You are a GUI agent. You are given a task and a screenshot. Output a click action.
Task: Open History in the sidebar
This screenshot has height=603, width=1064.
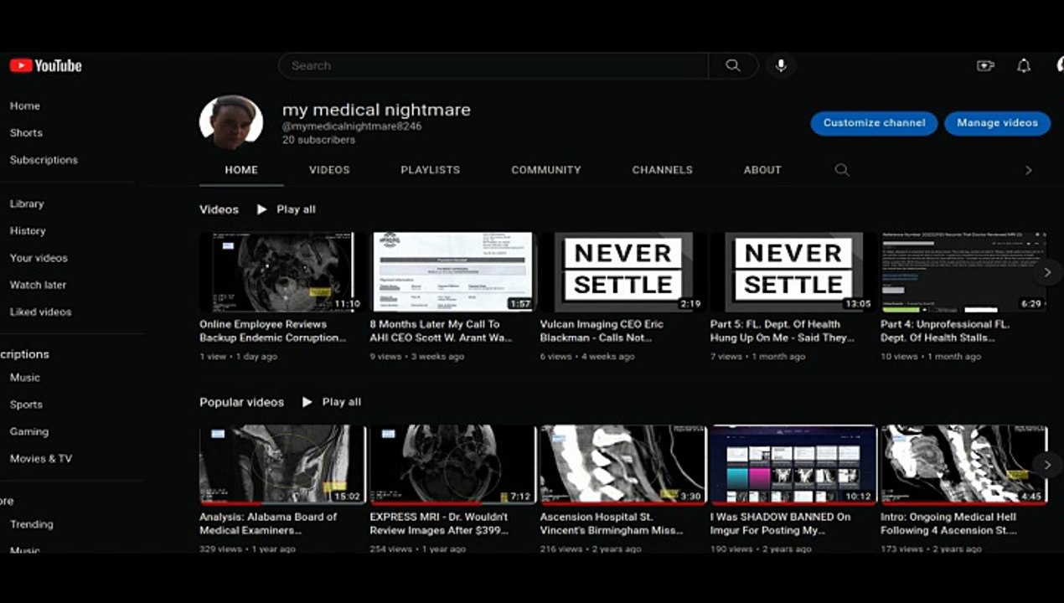tap(28, 231)
